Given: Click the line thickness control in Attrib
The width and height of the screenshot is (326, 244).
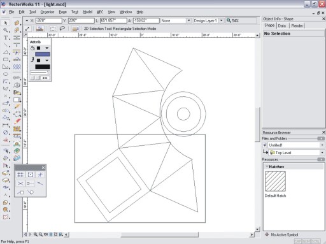Looking at the screenshot, I should click(x=40, y=73).
